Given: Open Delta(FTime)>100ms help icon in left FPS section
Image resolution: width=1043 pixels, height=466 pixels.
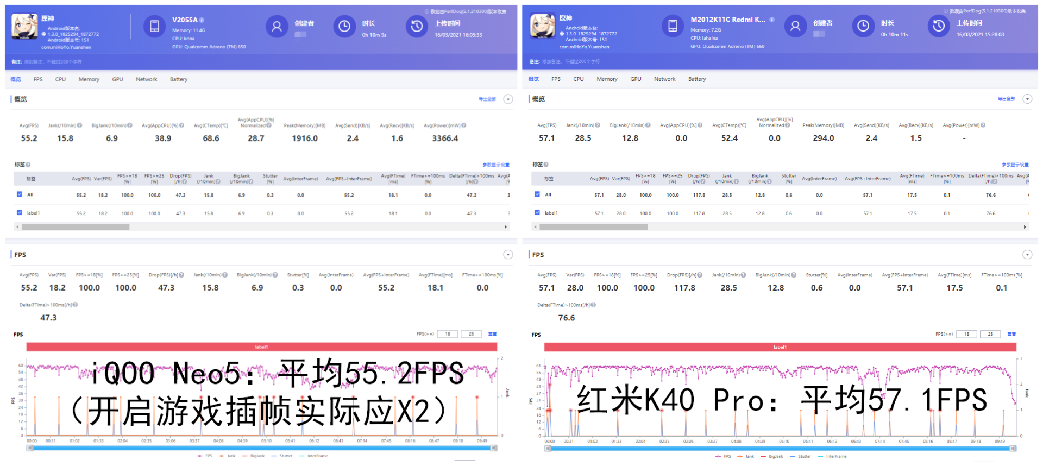Looking at the screenshot, I should [x=75, y=305].
